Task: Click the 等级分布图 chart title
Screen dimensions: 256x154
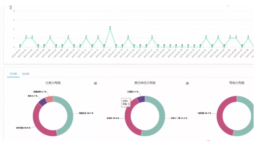Action: (237, 83)
